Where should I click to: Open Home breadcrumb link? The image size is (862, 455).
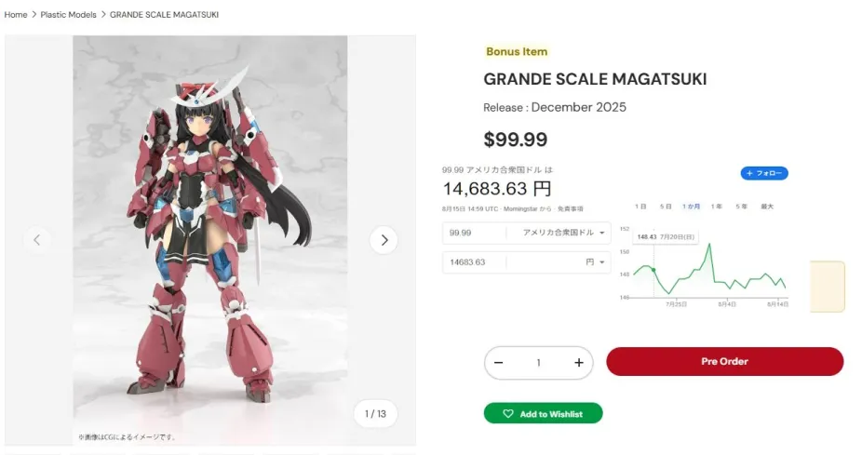pyautogui.click(x=16, y=15)
